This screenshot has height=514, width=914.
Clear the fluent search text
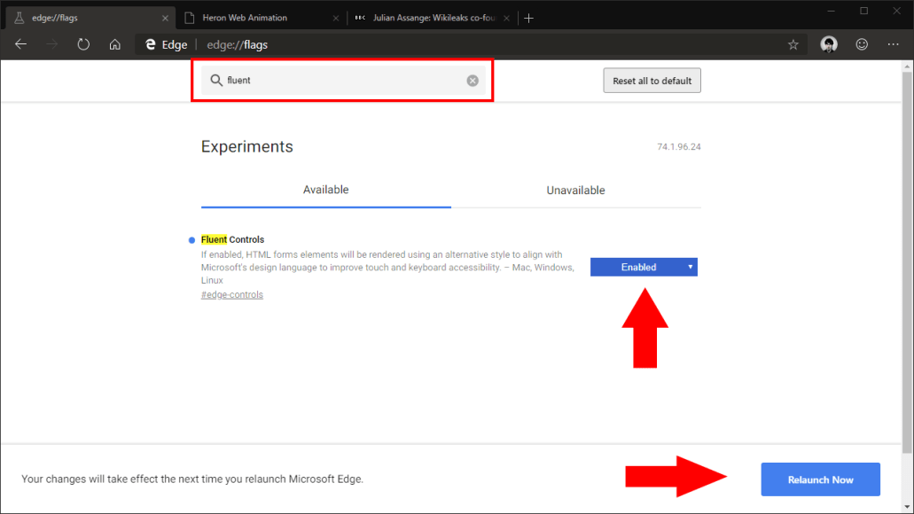tap(473, 81)
